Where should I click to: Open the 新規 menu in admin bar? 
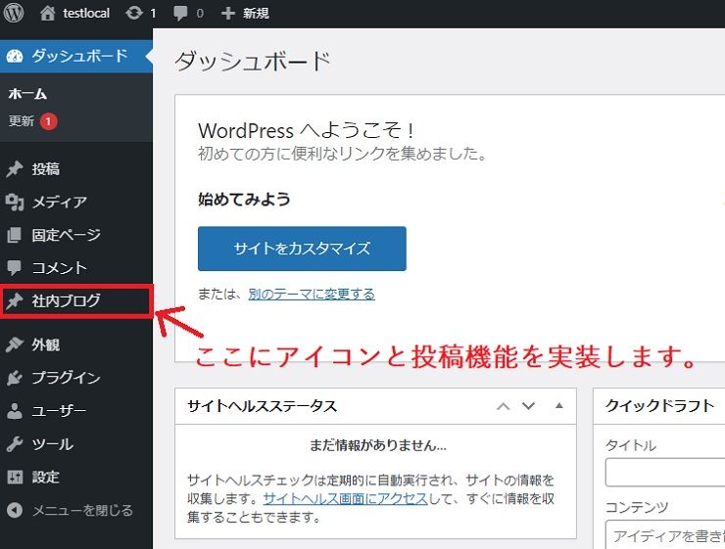(x=256, y=13)
